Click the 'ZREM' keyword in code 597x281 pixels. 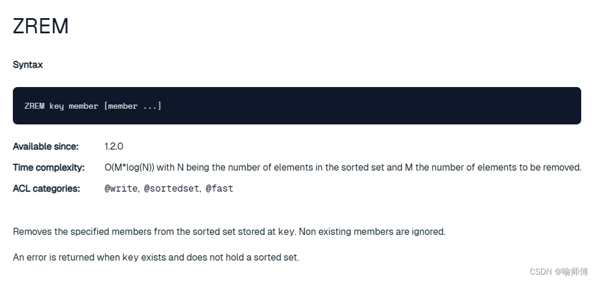(x=34, y=106)
